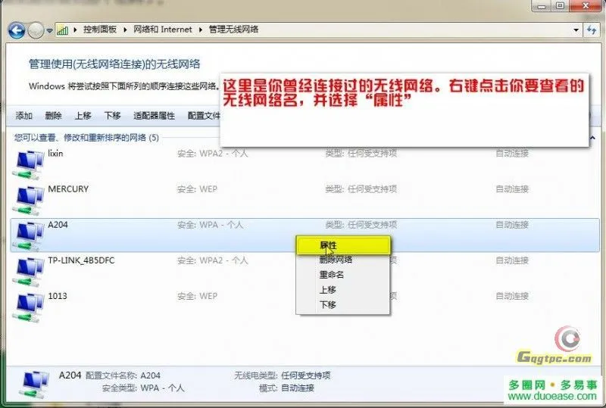Viewport: 606px width, 408px height.
Task: Select the A204 network name
Action: pyautogui.click(x=58, y=225)
